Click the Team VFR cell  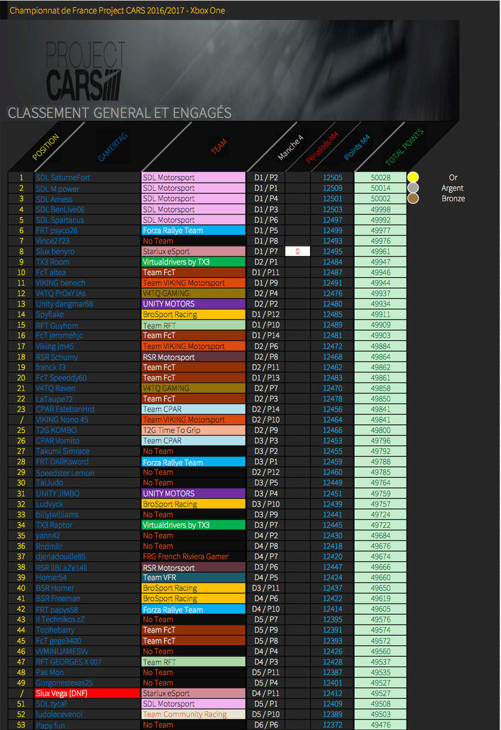pos(194,578)
